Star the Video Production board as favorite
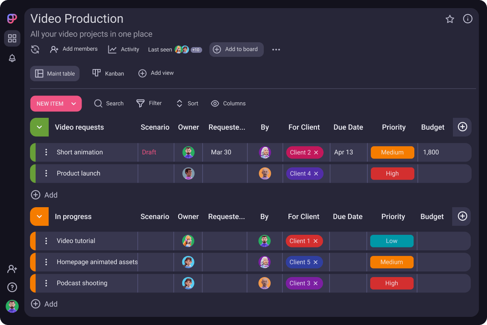The height and width of the screenshot is (325, 487). click(x=450, y=19)
